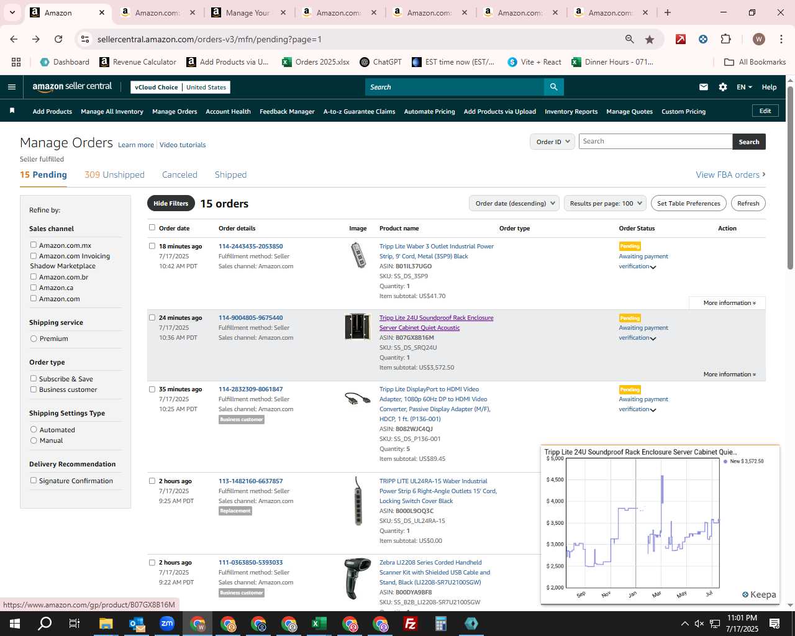This screenshot has height=636, width=795.
Task: Select the Premium shipping service option
Action: pos(34,338)
